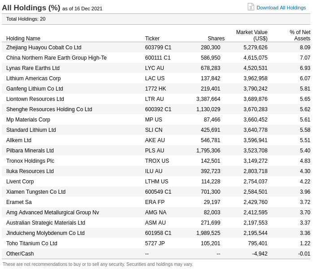Select the Other/Cash row
The image size is (314, 269).
(20, 254)
